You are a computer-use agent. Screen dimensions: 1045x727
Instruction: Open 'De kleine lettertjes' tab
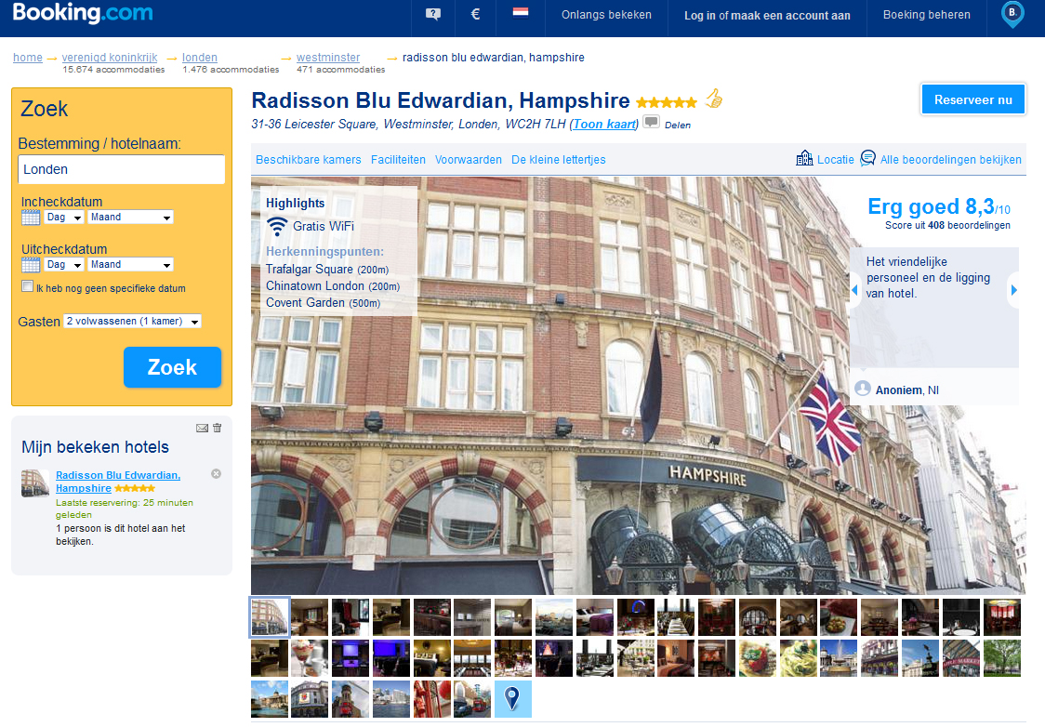pyautogui.click(x=560, y=159)
